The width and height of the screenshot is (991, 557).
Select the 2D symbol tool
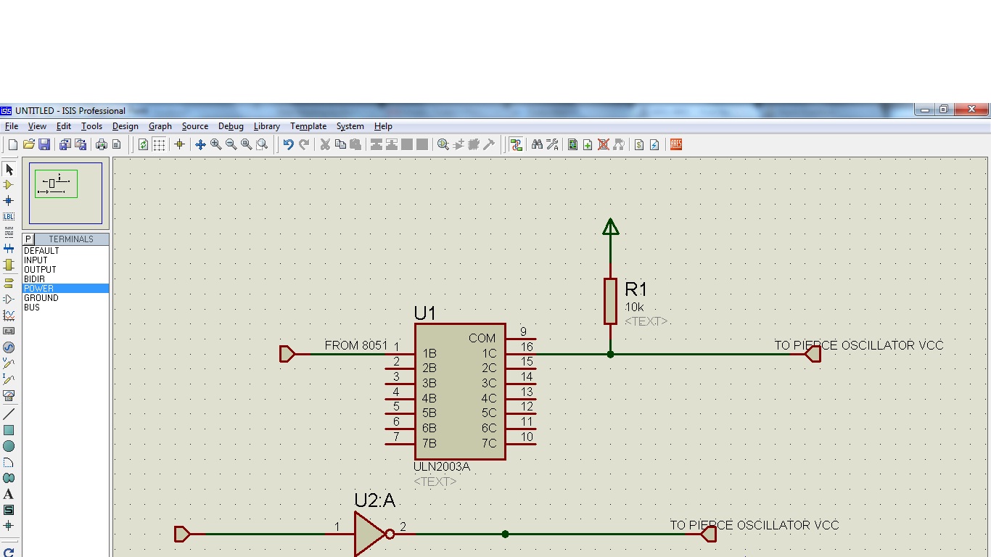9,510
